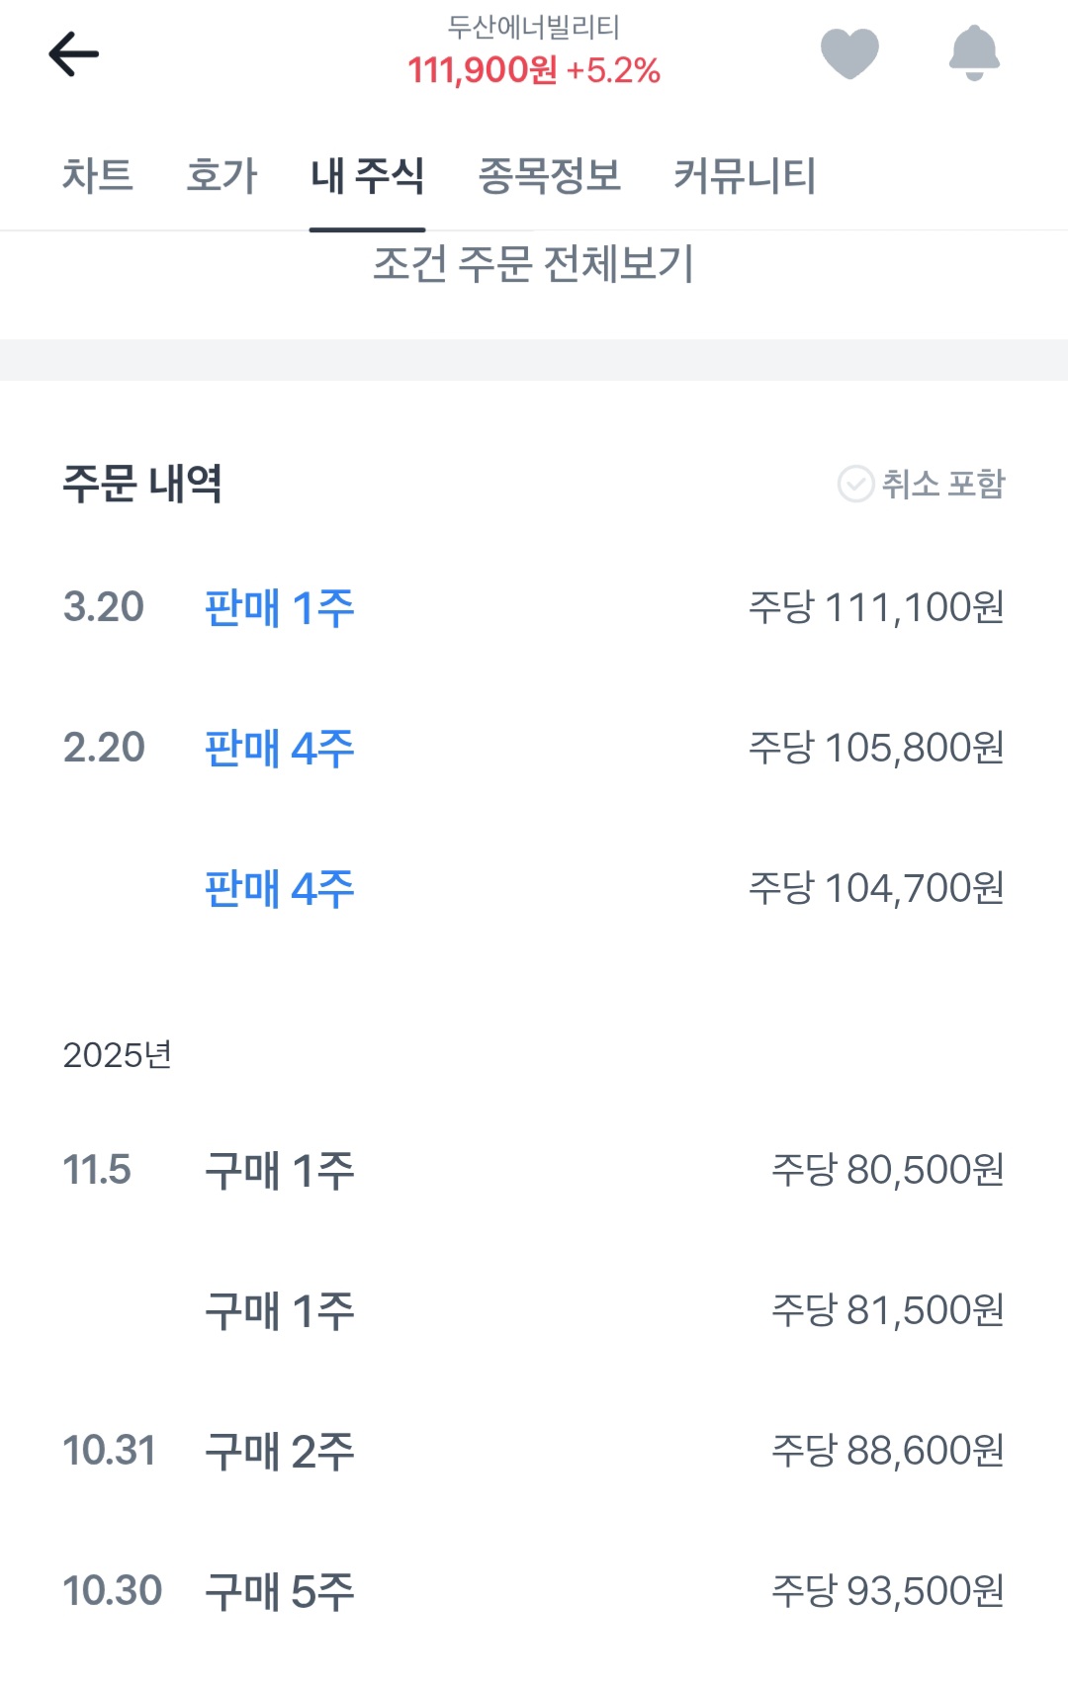Switch to the 호가 tab

click(x=222, y=176)
